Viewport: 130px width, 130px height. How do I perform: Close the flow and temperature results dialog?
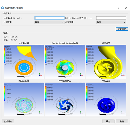[126, 8]
